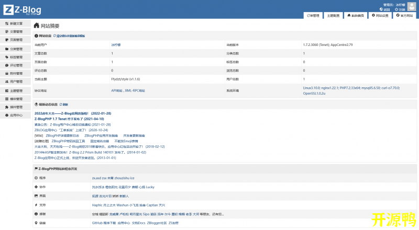Image resolution: width=419 pixels, height=230 pixels.
Task: Click 管理员: 冰柠檬 admin name in header
Action: [394, 5]
